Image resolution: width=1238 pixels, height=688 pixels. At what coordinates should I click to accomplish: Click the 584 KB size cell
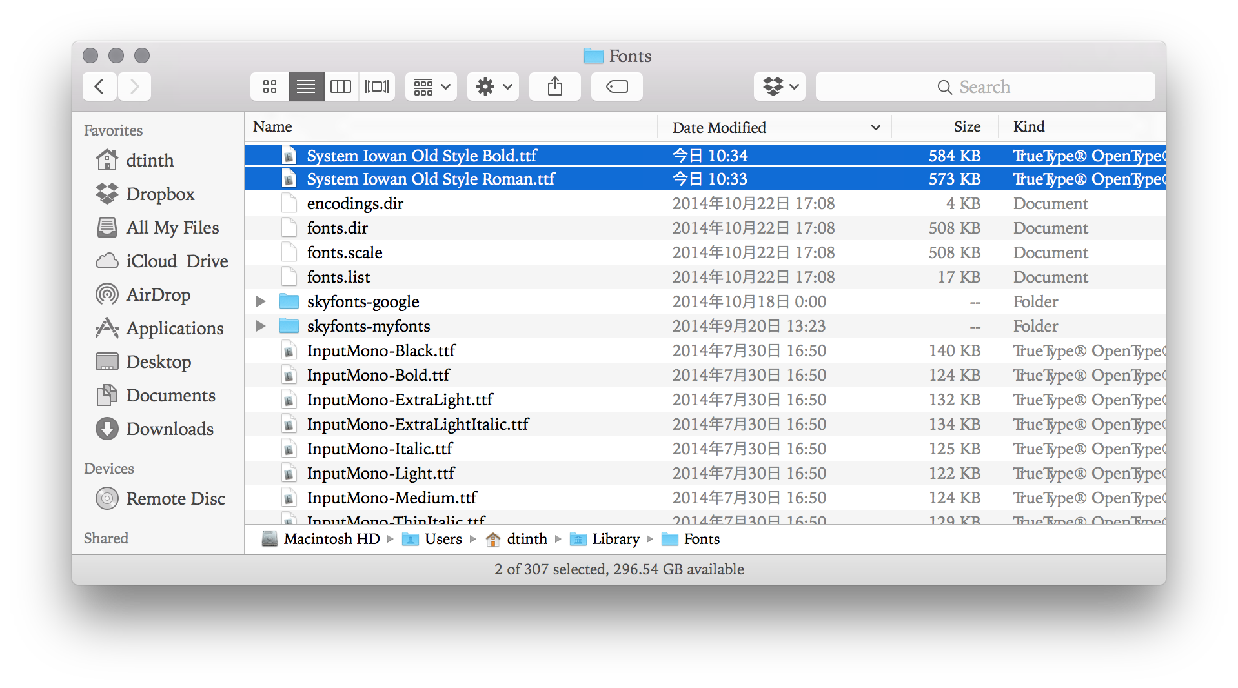tap(954, 156)
